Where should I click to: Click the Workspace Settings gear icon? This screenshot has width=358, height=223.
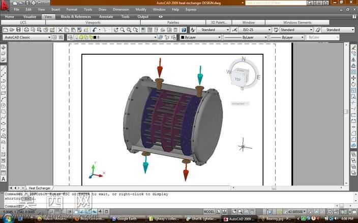pyautogui.click(x=54, y=38)
